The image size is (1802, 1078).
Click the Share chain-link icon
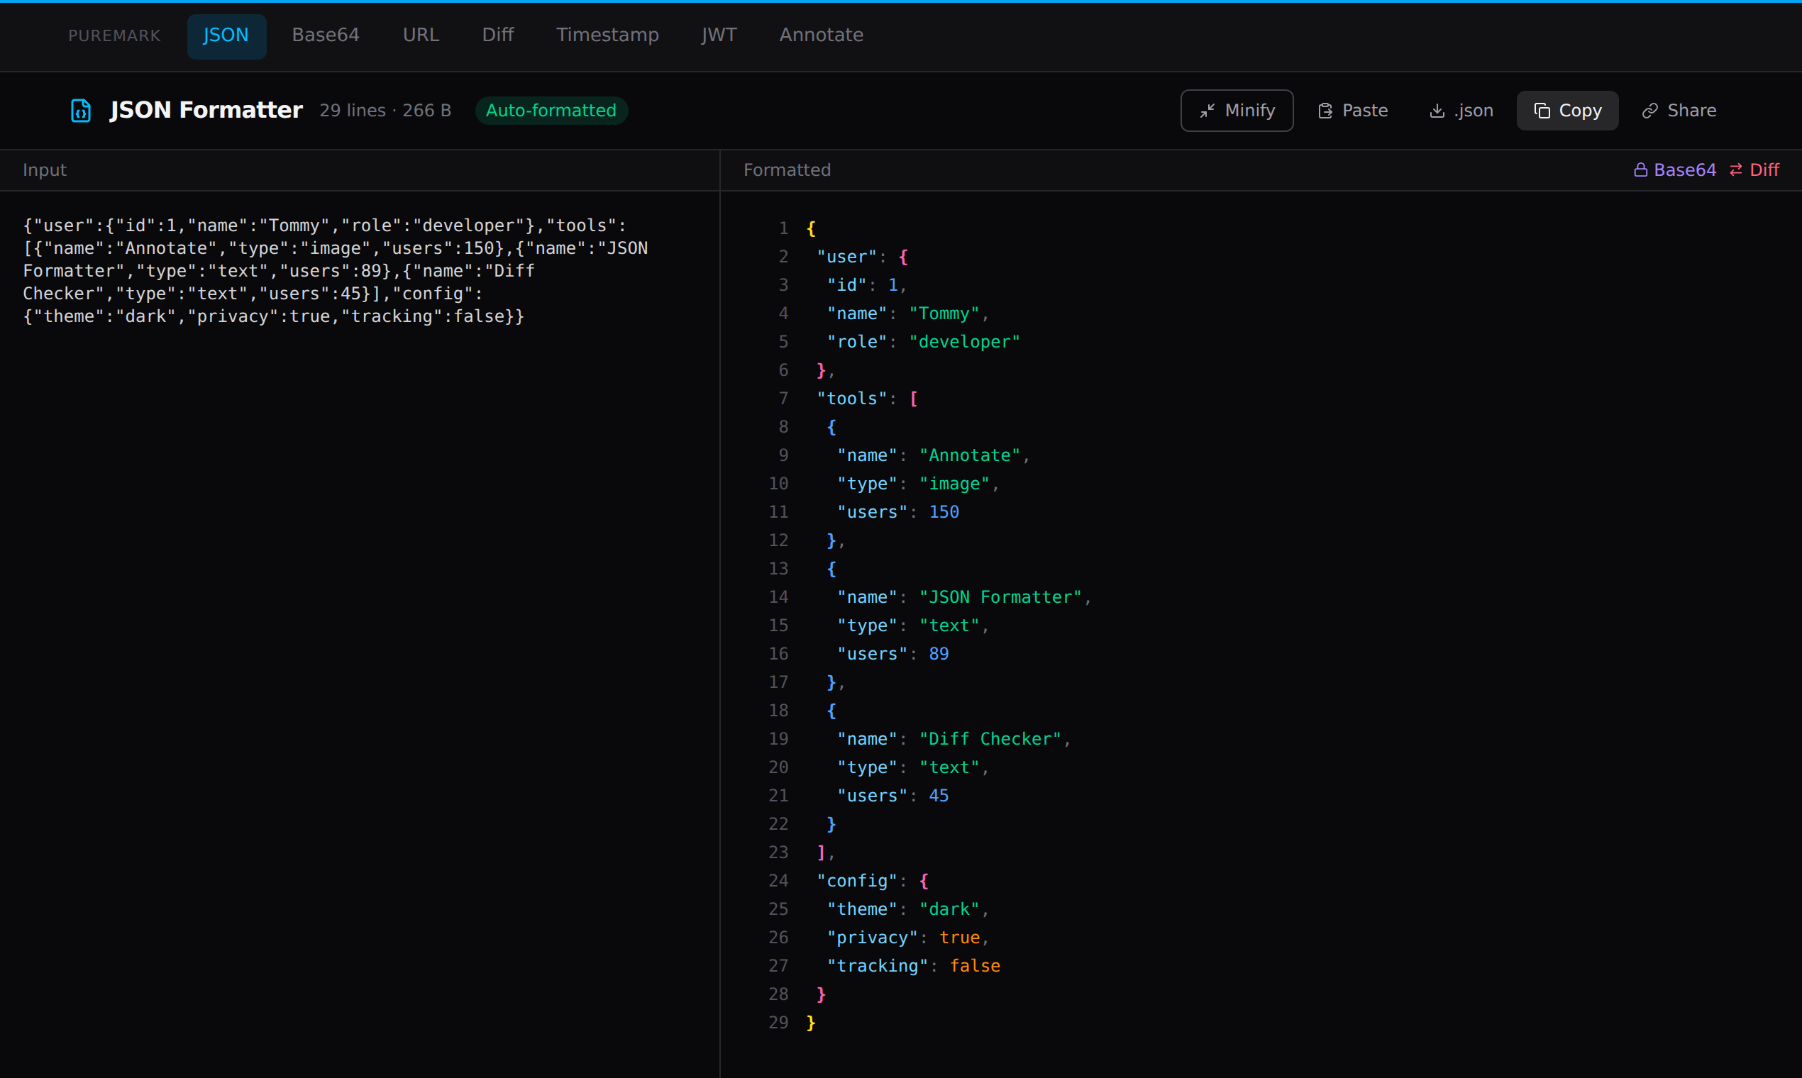coord(1649,111)
